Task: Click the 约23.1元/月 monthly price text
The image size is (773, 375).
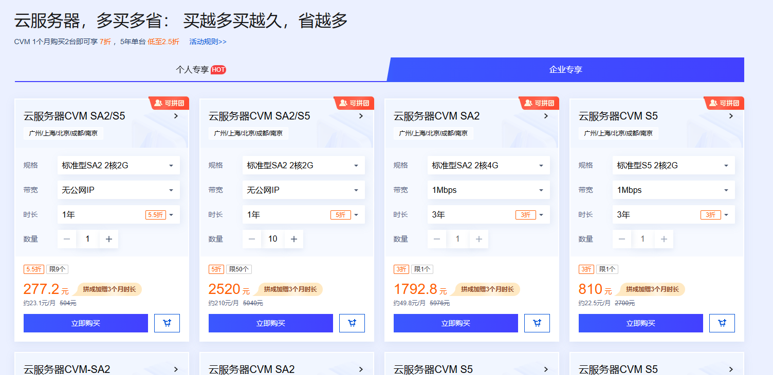Action: (40, 303)
